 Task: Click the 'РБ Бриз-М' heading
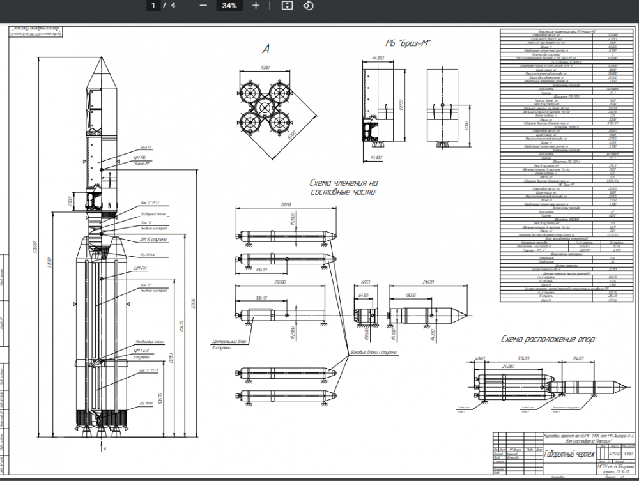408,43
